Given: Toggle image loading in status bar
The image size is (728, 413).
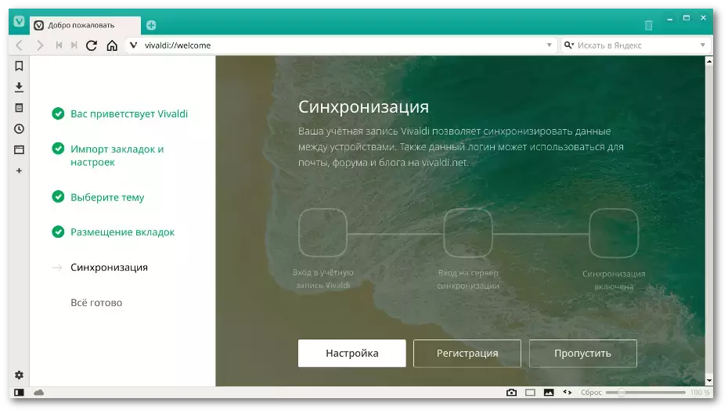Looking at the screenshot, I should pos(549,393).
